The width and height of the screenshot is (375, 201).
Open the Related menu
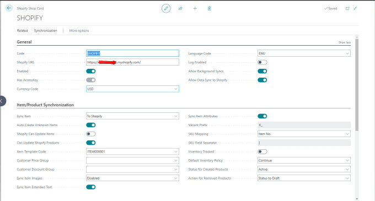(22, 30)
